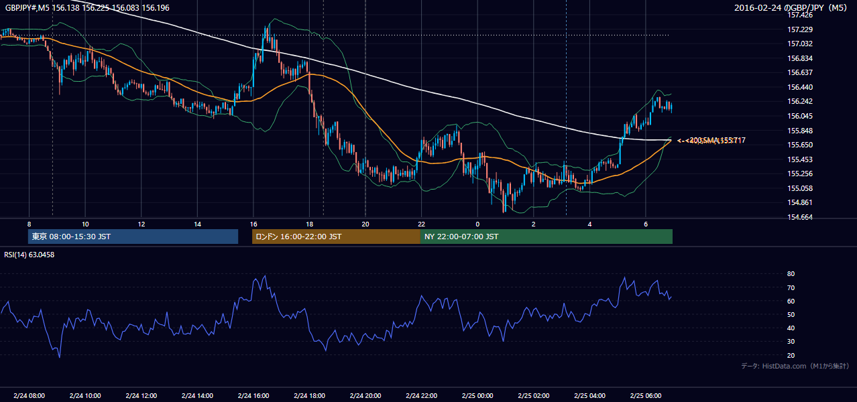Click hour tick 0 under price chart

pos(477,224)
